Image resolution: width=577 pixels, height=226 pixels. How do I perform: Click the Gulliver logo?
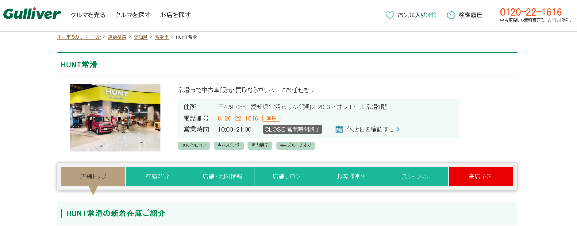pyautogui.click(x=32, y=14)
